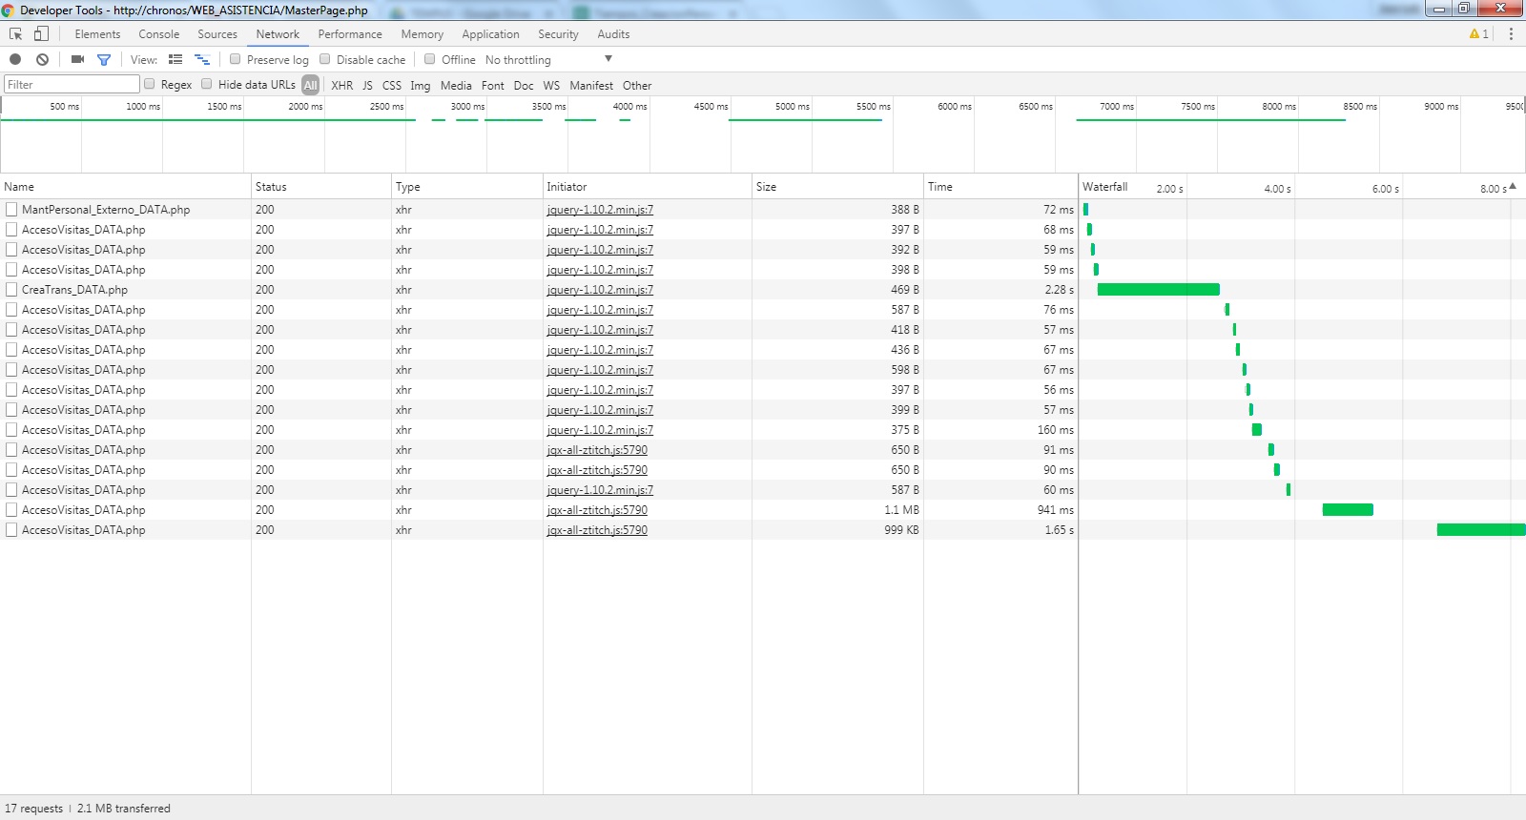This screenshot has height=820, width=1526.
Task: Toggle the filter funnel icon
Action: point(104,59)
